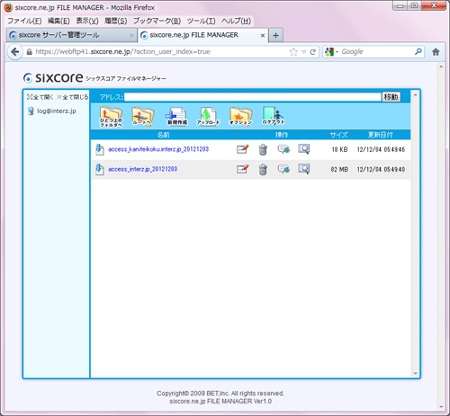Rename access_kaniteikoku.interz.jp_20121203 with edit icon

click(x=242, y=149)
